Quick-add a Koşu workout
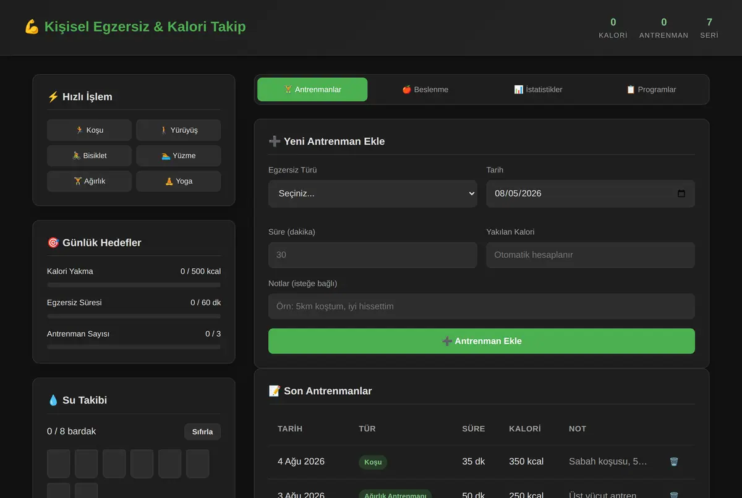Screen dimensions: 742x498 pyautogui.click(x=89, y=130)
